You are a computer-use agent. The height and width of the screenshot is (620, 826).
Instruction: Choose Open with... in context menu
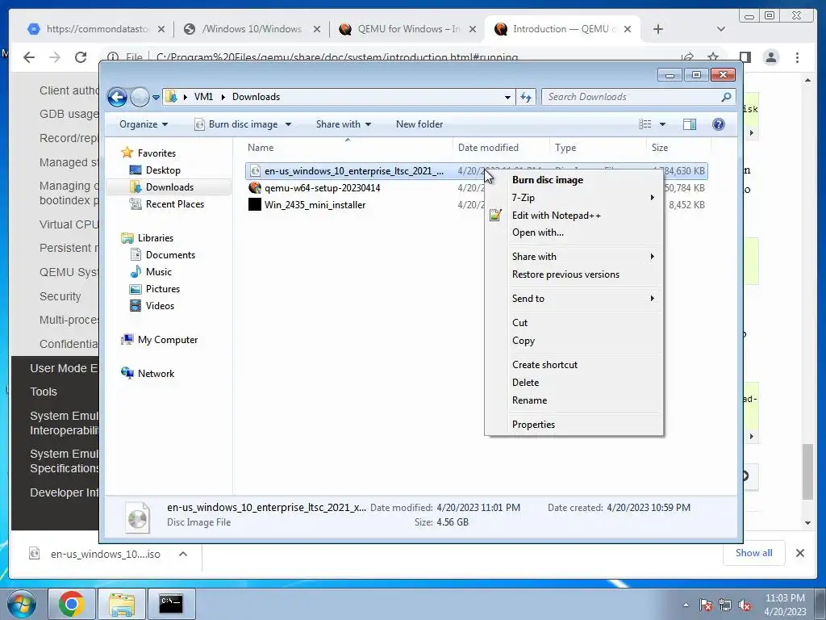click(x=538, y=232)
